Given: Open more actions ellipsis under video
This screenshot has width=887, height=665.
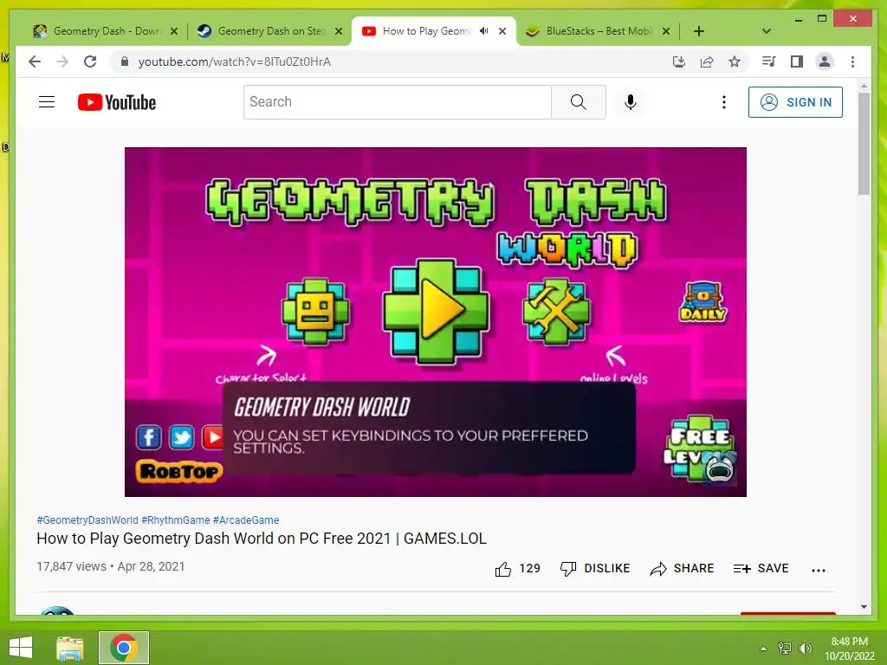Looking at the screenshot, I should (x=818, y=570).
